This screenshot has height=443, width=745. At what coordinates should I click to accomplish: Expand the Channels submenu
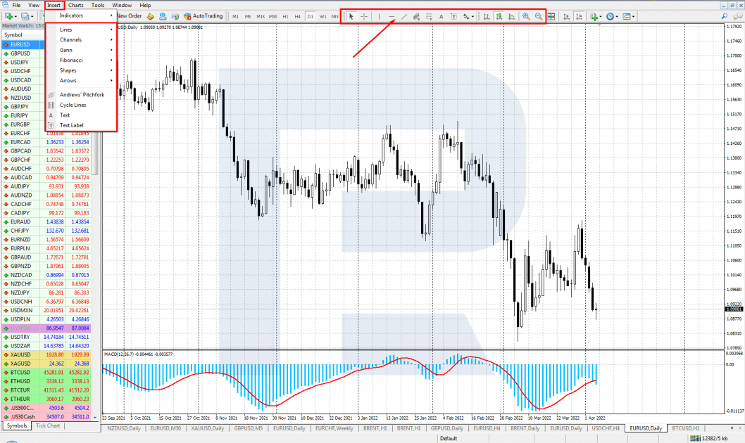pyautogui.click(x=81, y=40)
